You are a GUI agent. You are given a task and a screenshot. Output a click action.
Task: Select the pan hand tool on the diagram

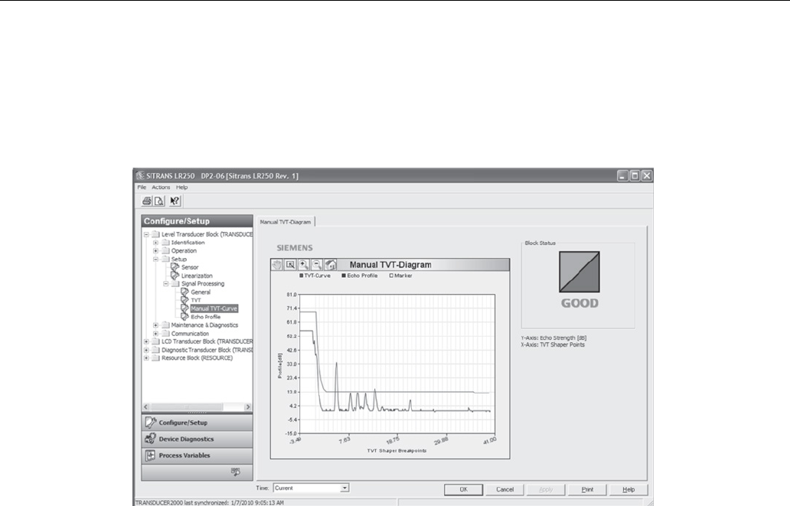coord(277,265)
